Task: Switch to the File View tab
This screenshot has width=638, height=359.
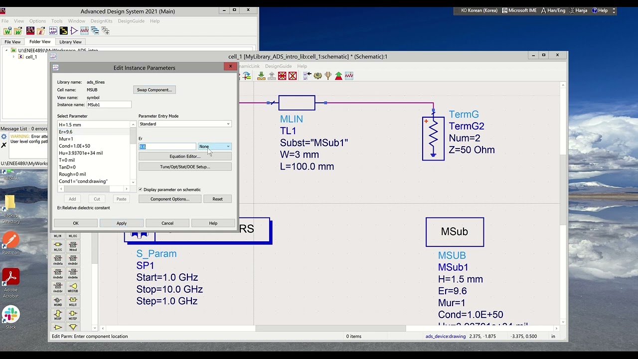Action: point(12,42)
